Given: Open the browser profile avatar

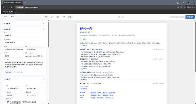Looking at the screenshot, I should pos(178,2).
